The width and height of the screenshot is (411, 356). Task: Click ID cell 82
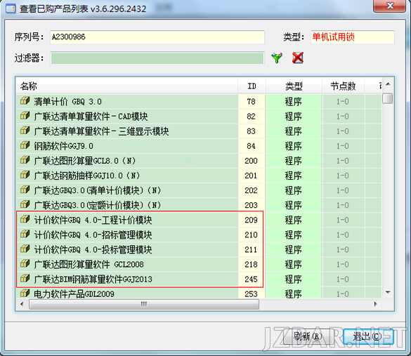point(251,116)
